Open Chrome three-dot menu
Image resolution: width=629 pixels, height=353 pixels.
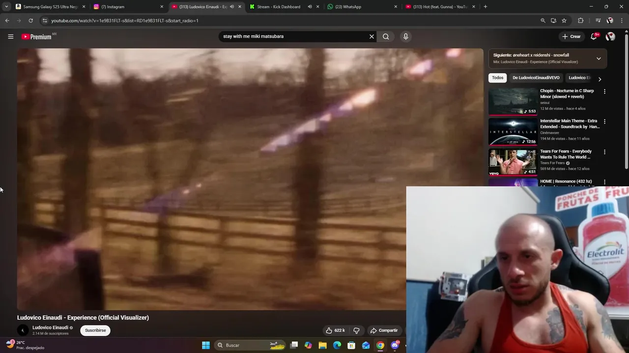click(x=622, y=21)
